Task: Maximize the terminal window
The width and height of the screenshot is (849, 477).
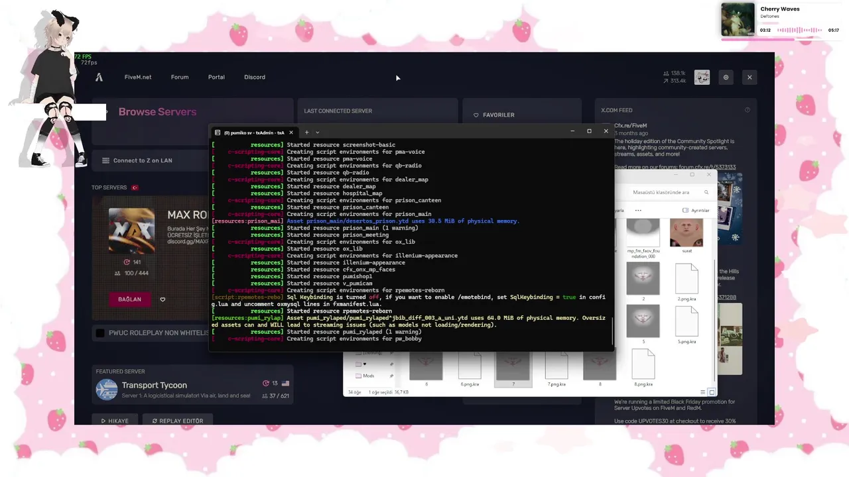Action: (589, 131)
